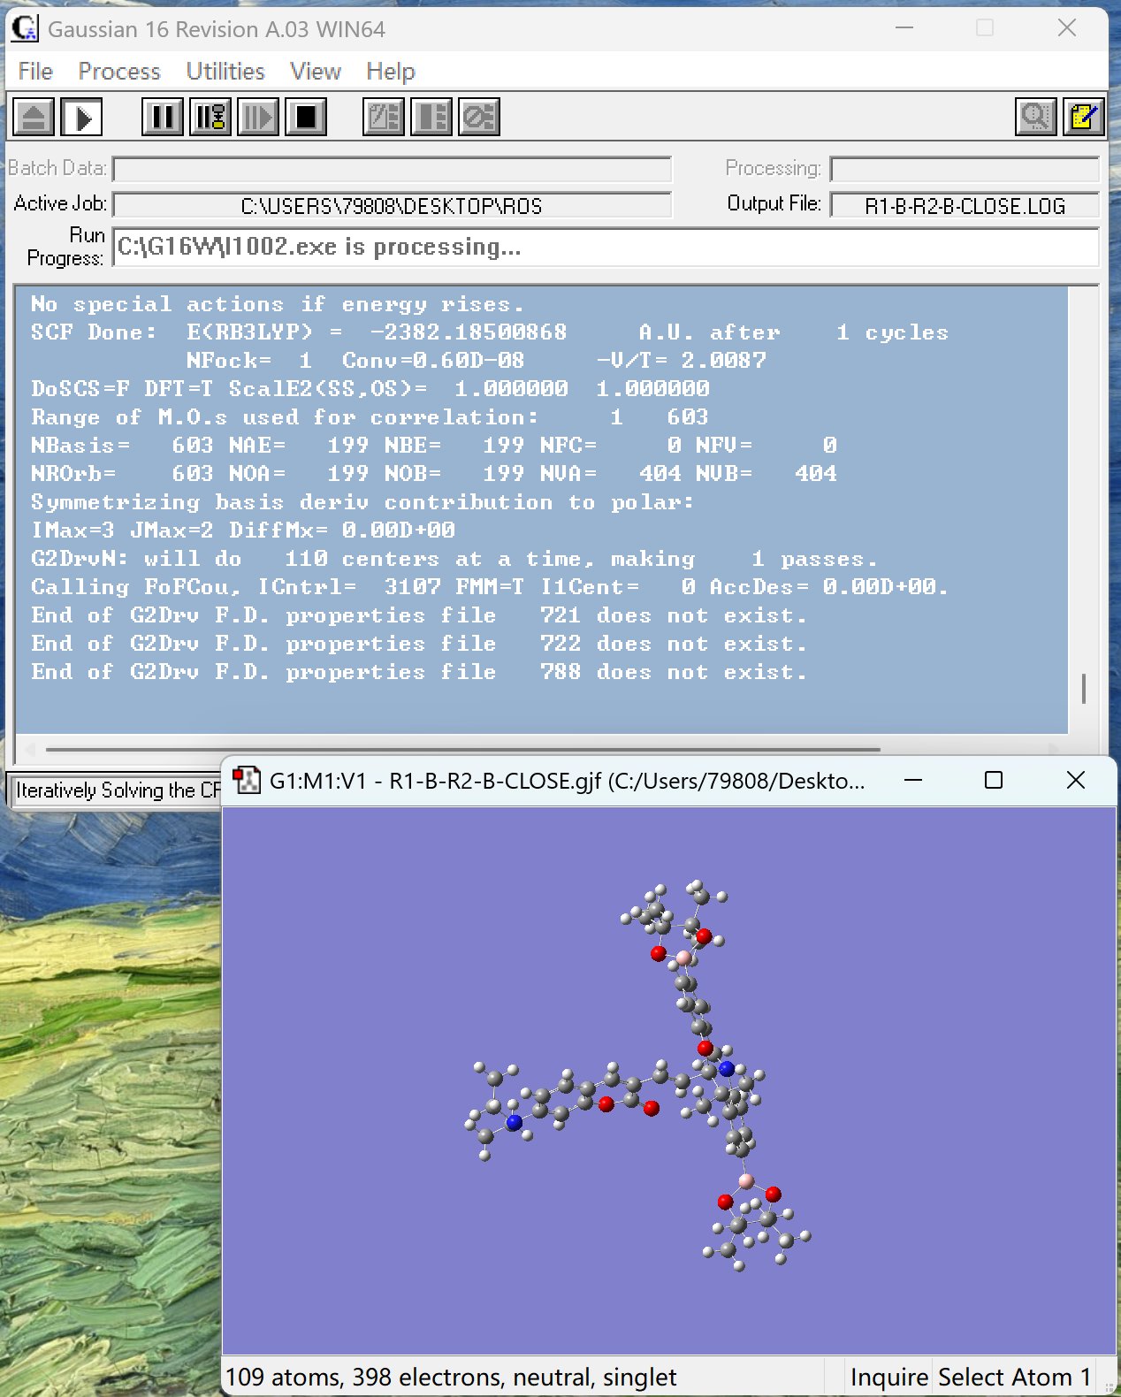Image resolution: width=1121 pixels, height=1397 pixels.
Task: Click line mentioning file 788 does not exist
Action: pos(419,671)
